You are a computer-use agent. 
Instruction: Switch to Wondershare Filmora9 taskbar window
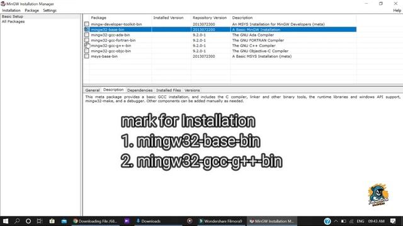[x=221, y=221]
